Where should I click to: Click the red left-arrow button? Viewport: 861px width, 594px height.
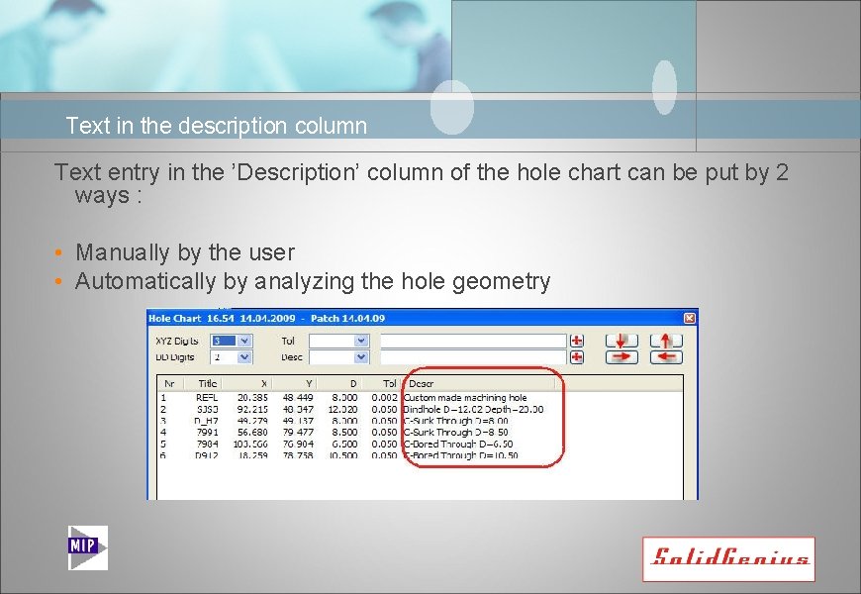[666, 357]
